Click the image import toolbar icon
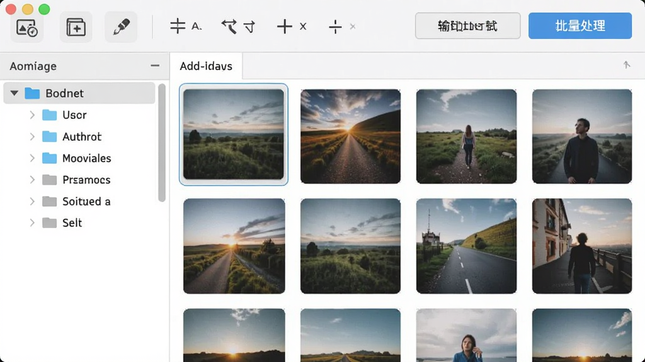This screenshot has width=645, height=362. coord(26,27)
